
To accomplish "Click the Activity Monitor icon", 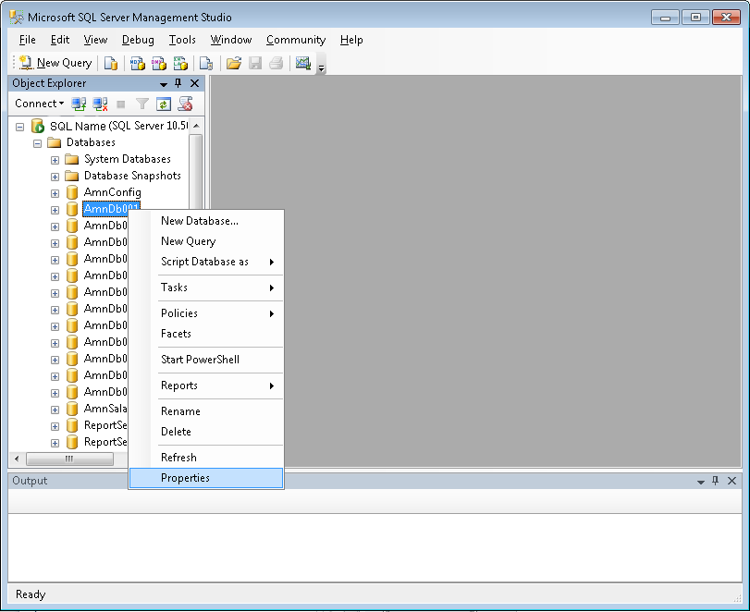I will (x=303, y=63).
